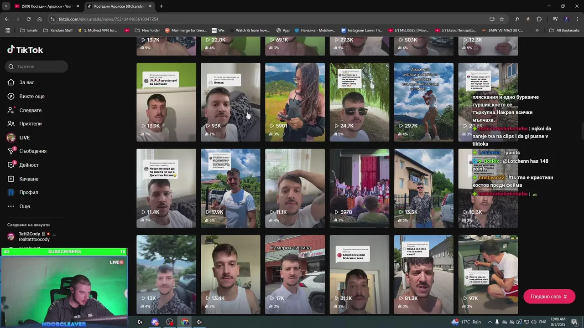Open the browser profile avatar

coord(567,19)
